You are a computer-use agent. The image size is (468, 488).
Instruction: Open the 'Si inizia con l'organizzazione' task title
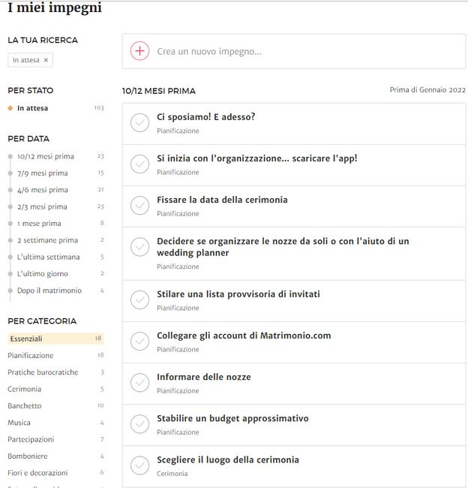click(256, 158)
